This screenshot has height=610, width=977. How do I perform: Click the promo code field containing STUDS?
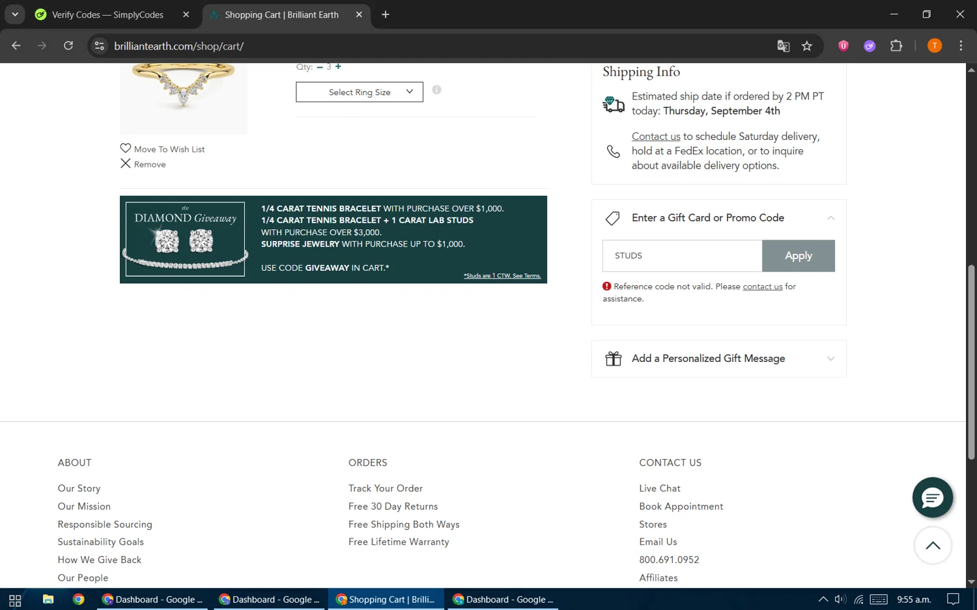[x=682, y=256]
